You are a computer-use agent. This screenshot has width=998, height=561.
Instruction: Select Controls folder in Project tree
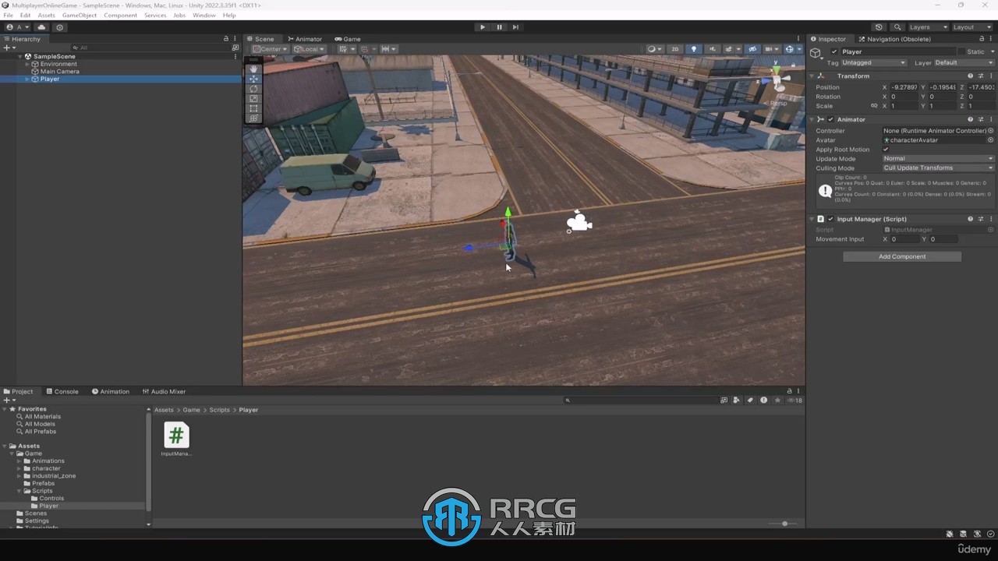pyautogui.click(x=51, y=499)
